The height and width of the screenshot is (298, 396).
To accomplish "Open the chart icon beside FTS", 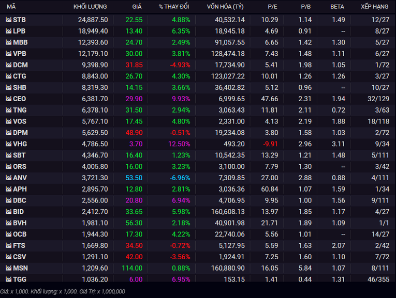I will 9,245.
